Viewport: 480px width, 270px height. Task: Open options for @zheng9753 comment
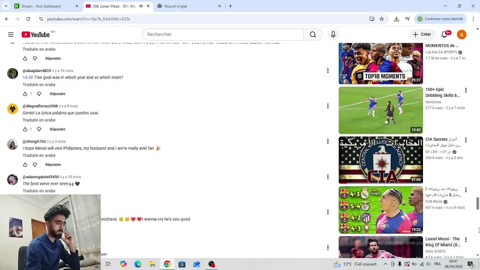pyautogui.click(x=328, y=141)
